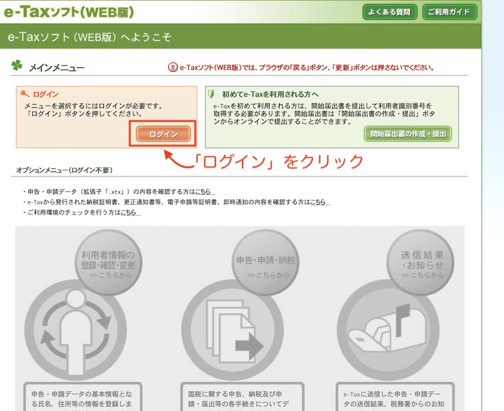Click the 申告・申請・納税 circle
504x411 pixels.
[265, 263]
